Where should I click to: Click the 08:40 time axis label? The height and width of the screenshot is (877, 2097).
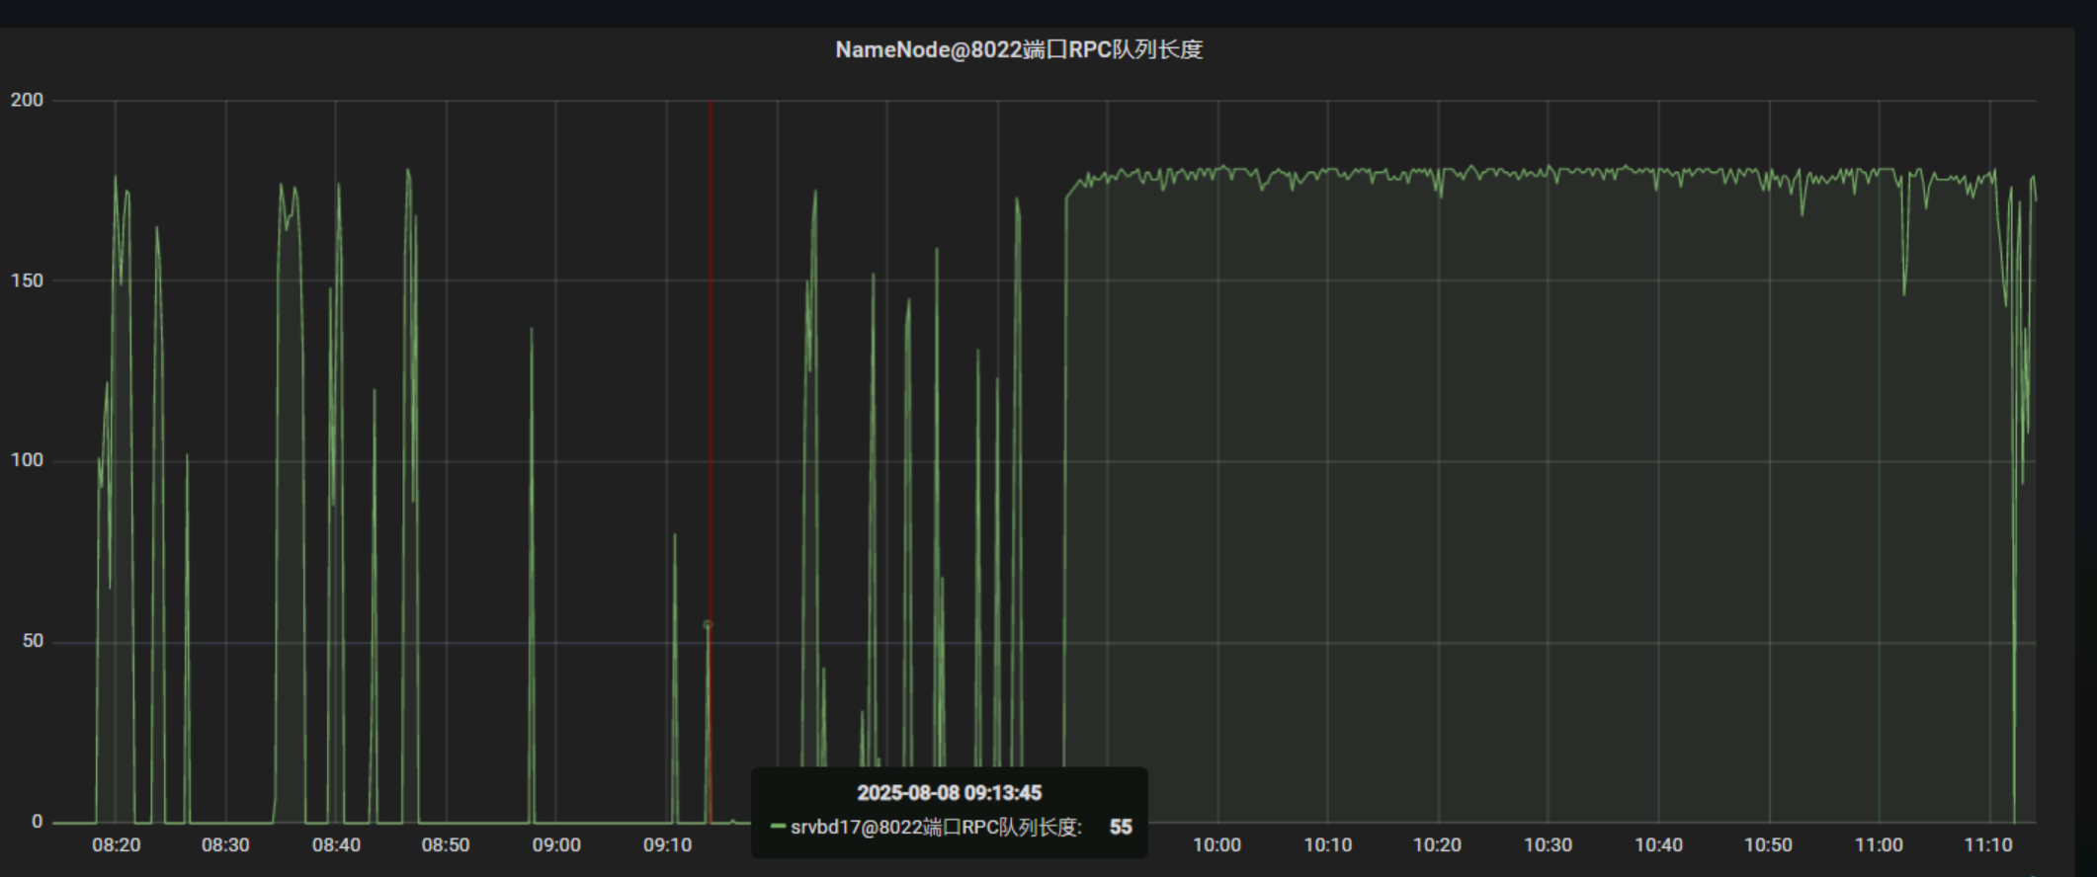[336, 845]
